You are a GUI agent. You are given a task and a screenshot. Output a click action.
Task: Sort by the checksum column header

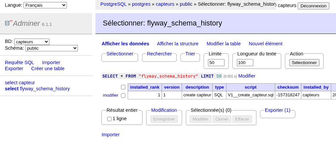point(288,87)
